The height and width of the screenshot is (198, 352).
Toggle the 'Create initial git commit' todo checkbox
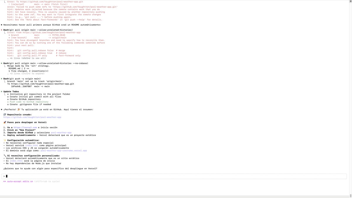[x=8, y=97]
